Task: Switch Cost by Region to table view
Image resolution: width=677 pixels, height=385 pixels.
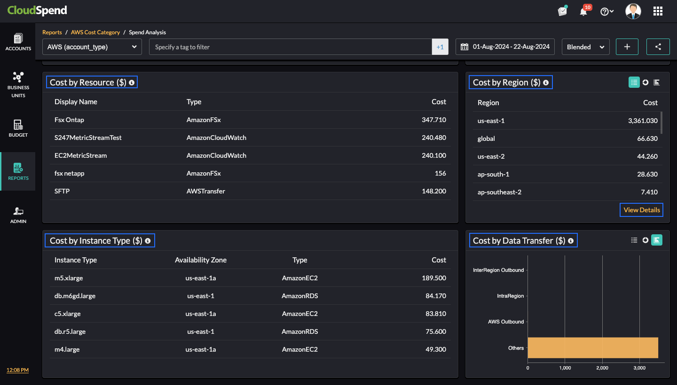Action: tap(634, 82)
